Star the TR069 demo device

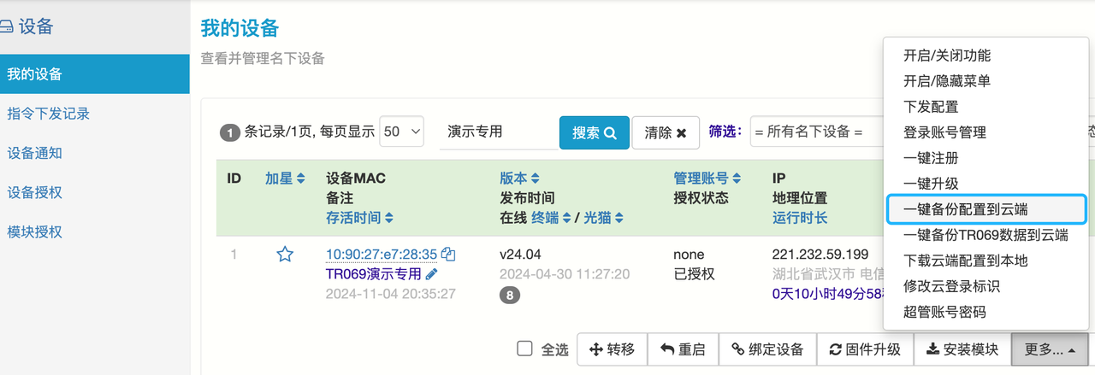[285, 255]
